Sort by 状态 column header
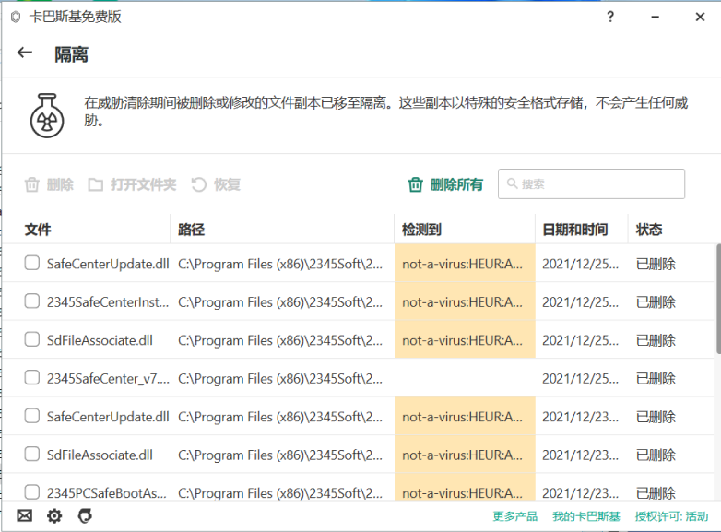This screenshot has height=532, width=721. (649, 230)
